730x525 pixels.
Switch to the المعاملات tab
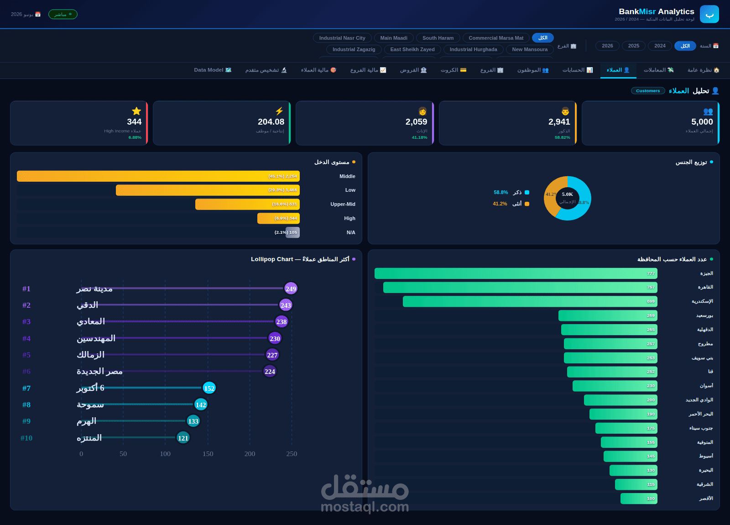point(658,70)
